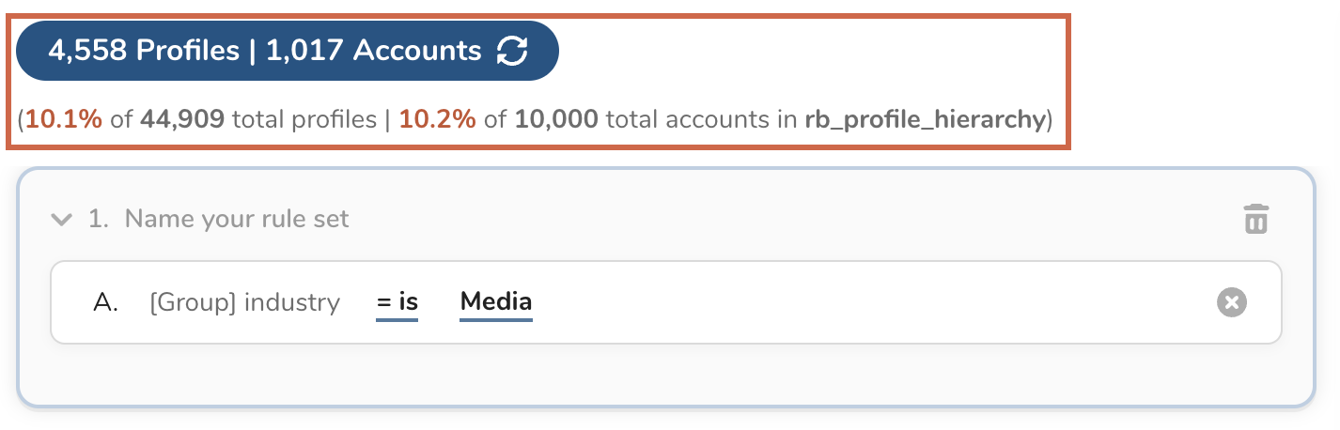Screen dimensions: 1340x430
Task: Click the 10.1% profiles percentage
Action: [x=64, y=120]
